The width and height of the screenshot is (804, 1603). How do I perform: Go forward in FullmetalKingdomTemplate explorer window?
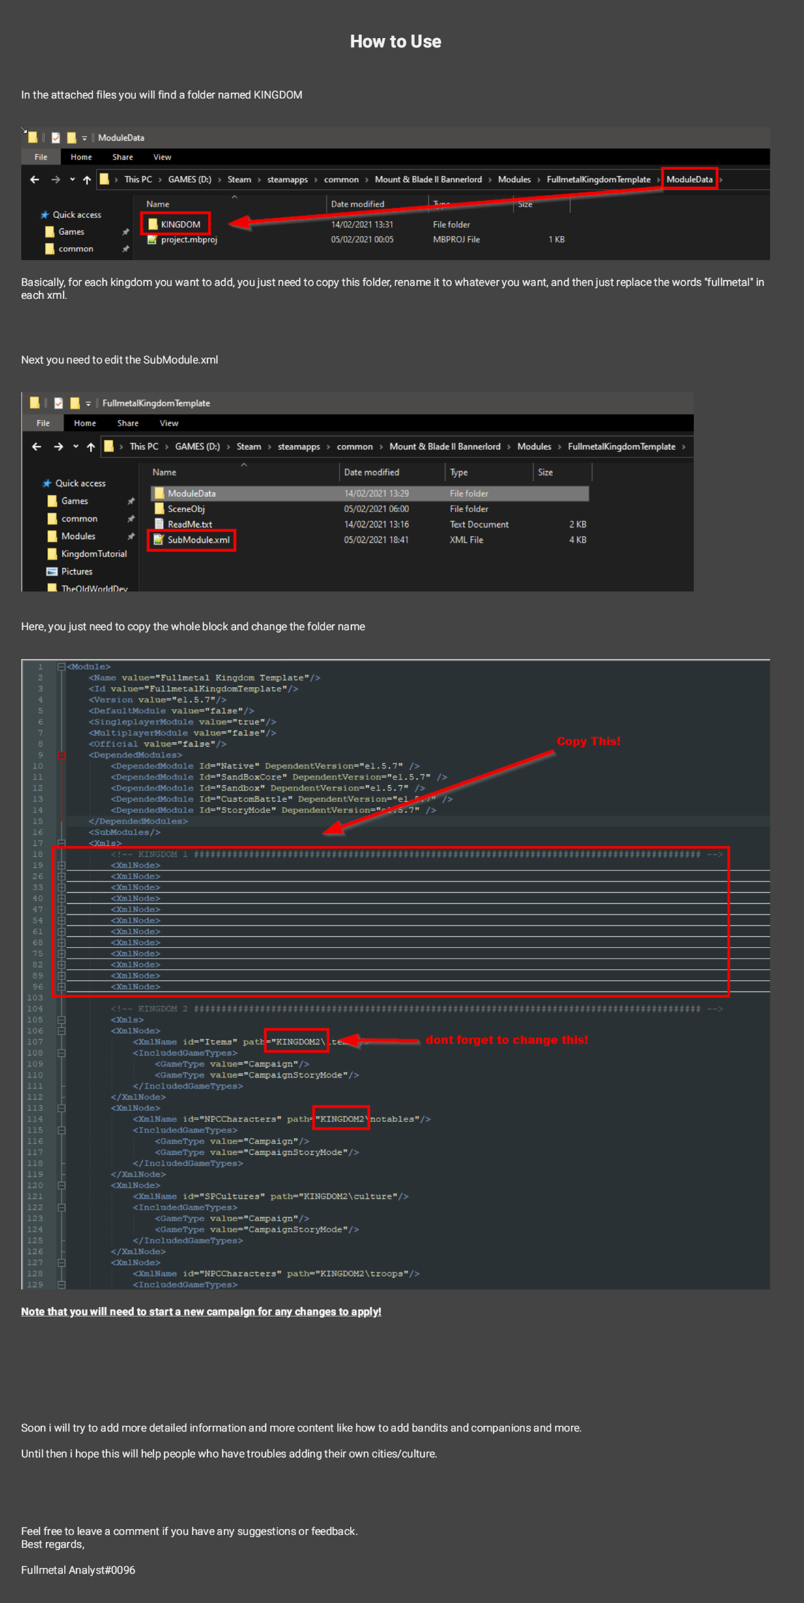[59, 446]
